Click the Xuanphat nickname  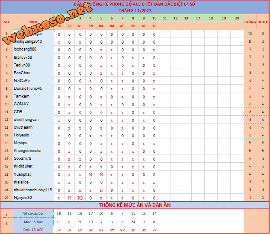coord(22,174)
